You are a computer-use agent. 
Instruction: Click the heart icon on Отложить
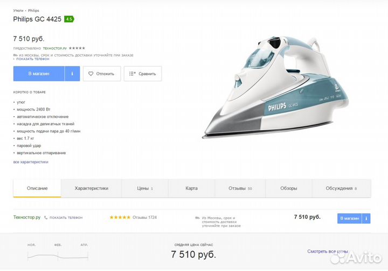click(x=91, y=74)
